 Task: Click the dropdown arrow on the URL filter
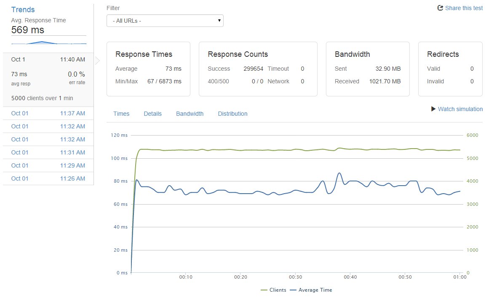[219, 20]
